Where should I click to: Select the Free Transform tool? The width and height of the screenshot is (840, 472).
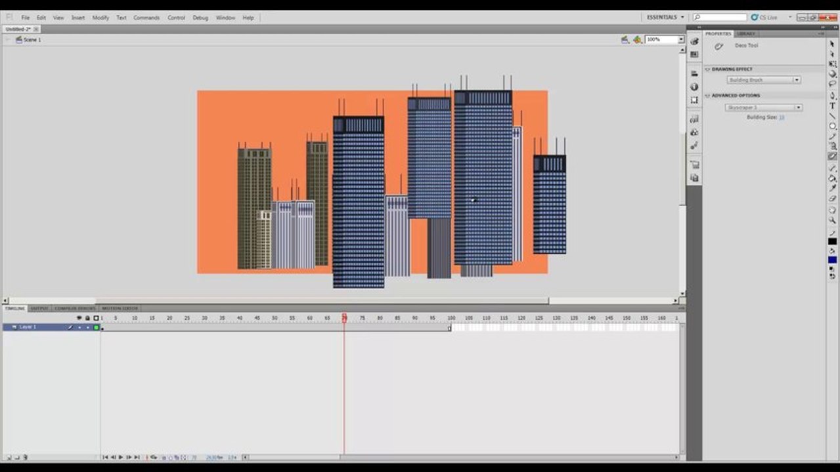coord(832,64)
